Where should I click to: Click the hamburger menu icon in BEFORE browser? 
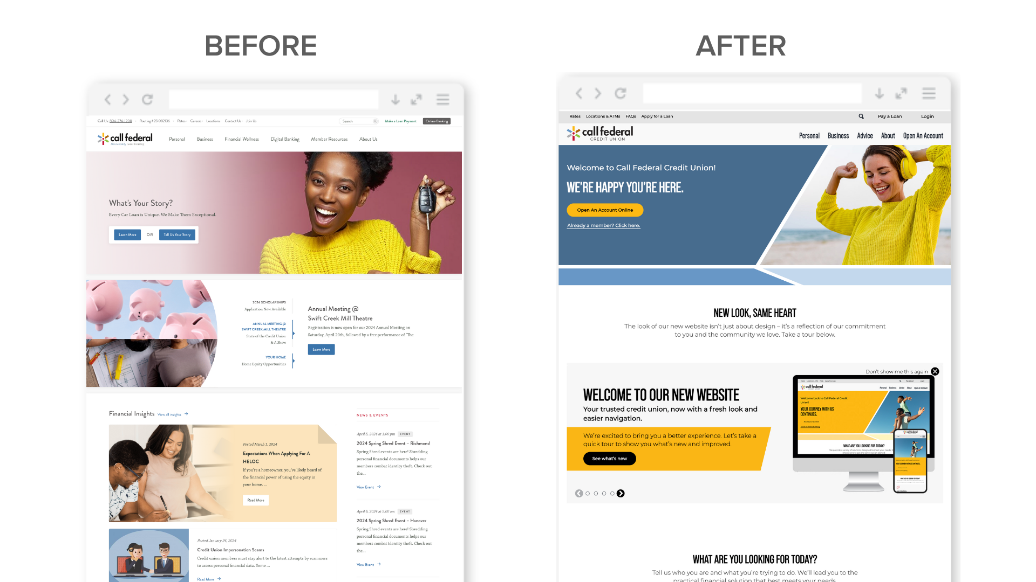442,100
